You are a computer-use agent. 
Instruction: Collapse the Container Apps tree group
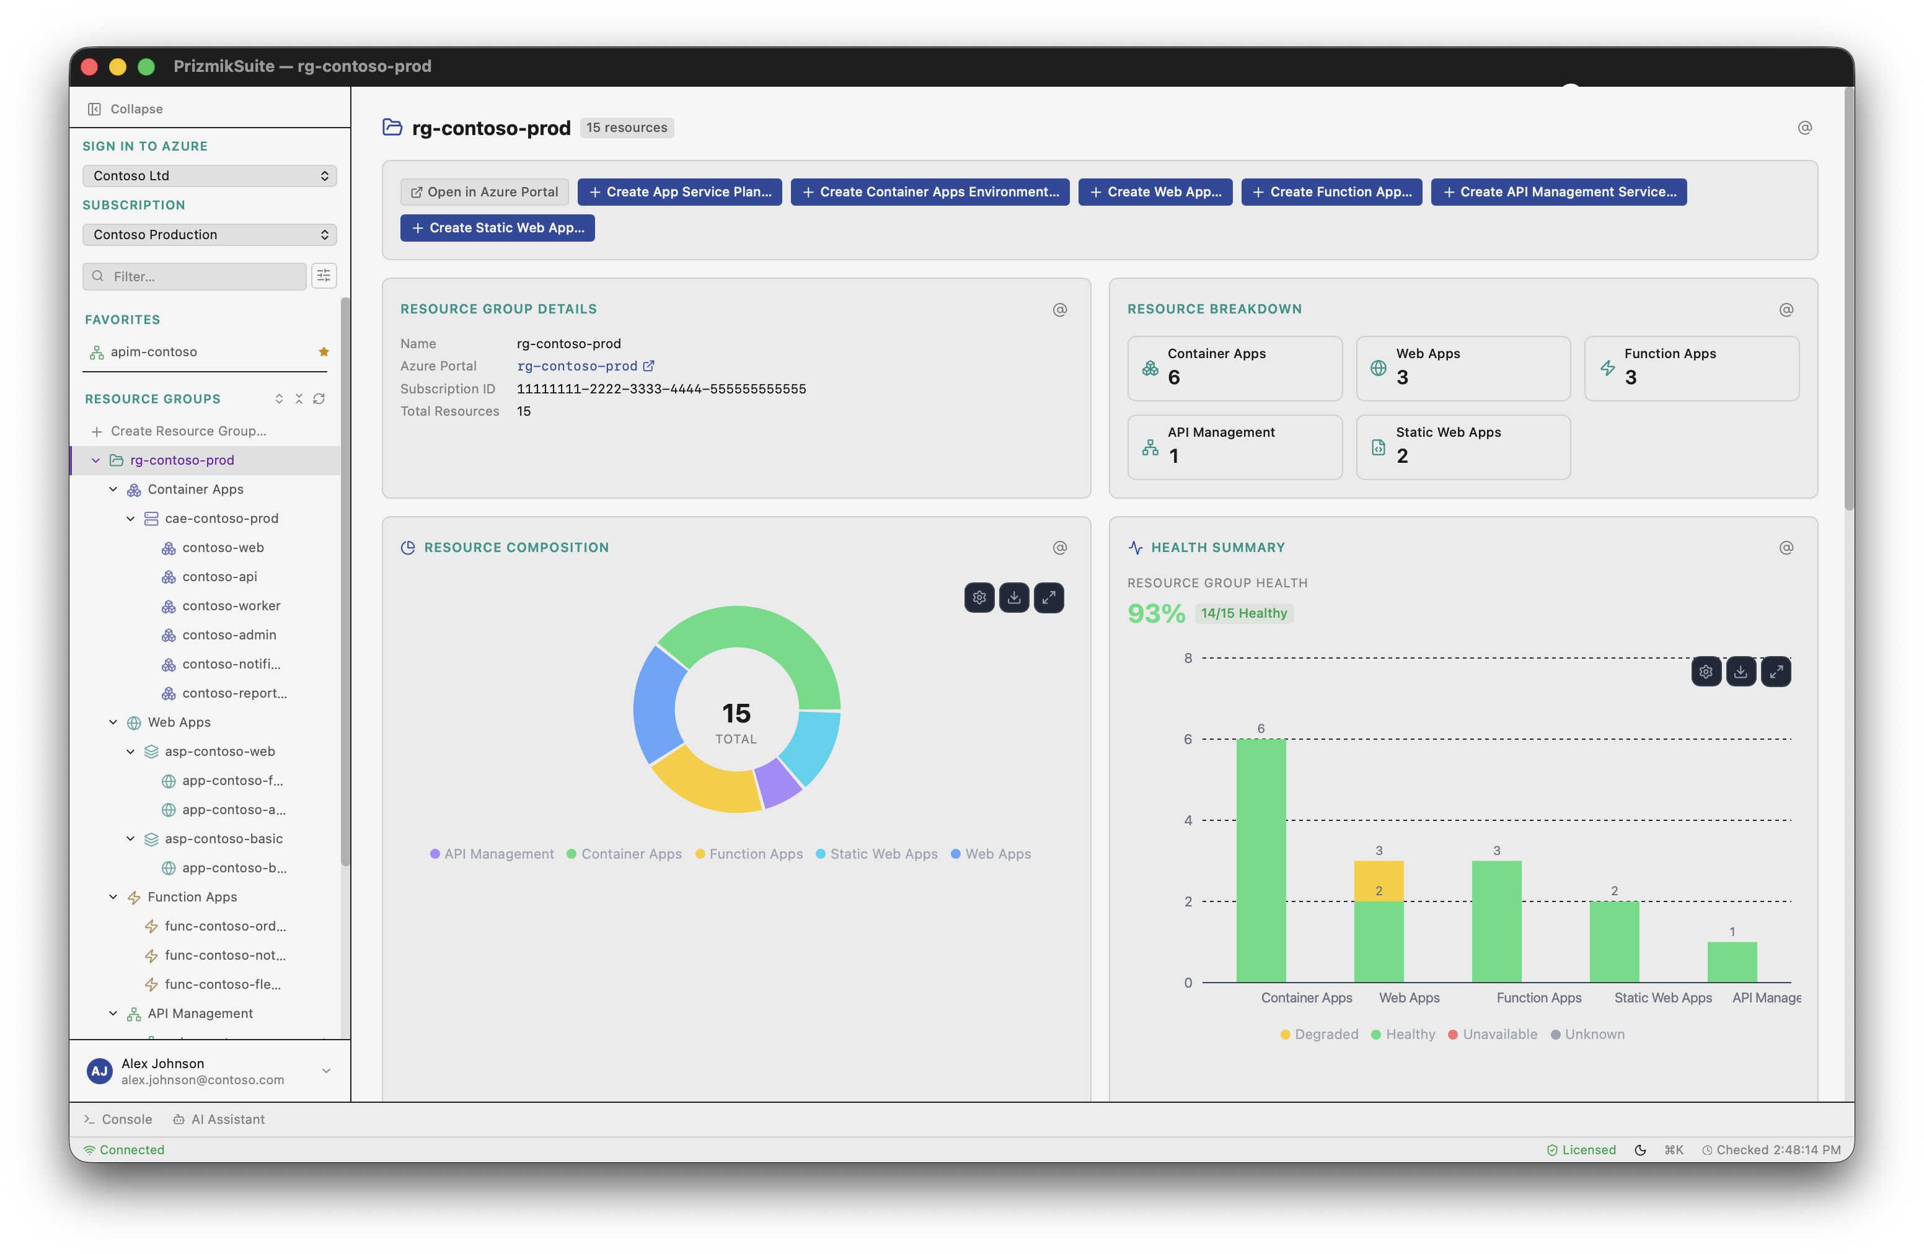click(x=113, y=489)
